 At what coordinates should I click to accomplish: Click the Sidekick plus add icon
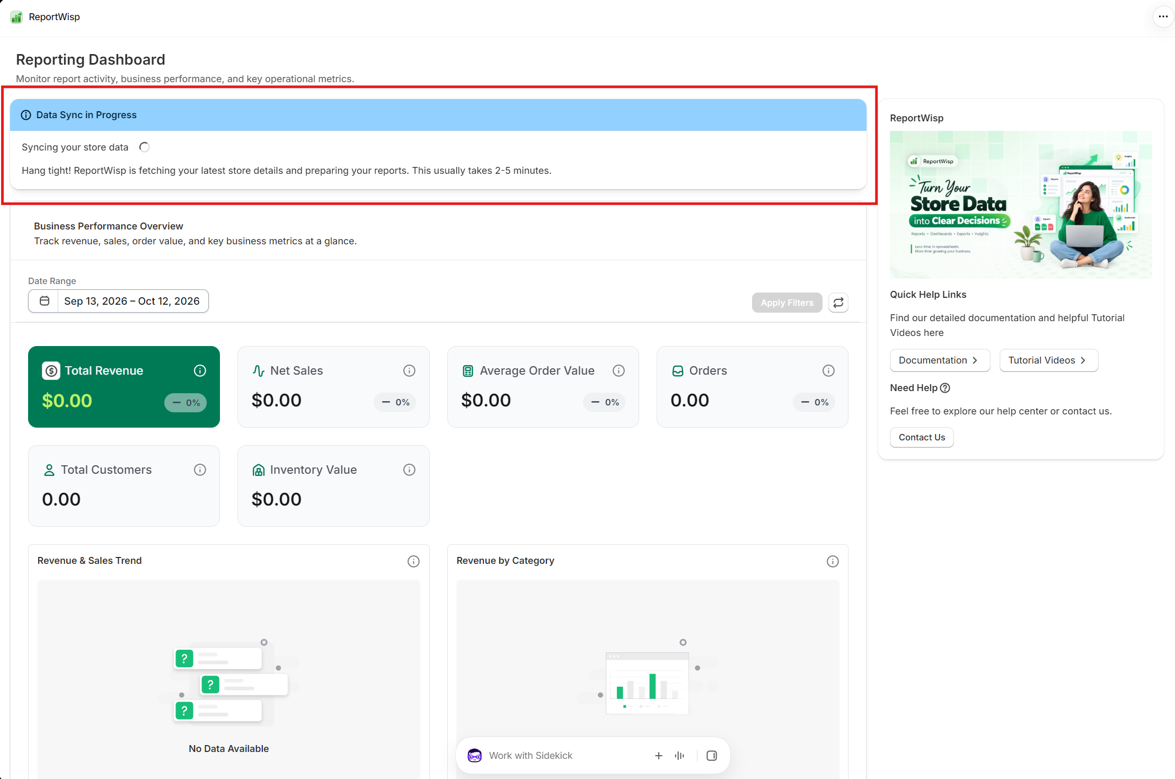(658, 756)
